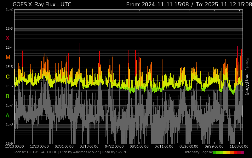The image size is (252, 158).
Task: Click the green A flare class label
Action: (x=8, y=116)
